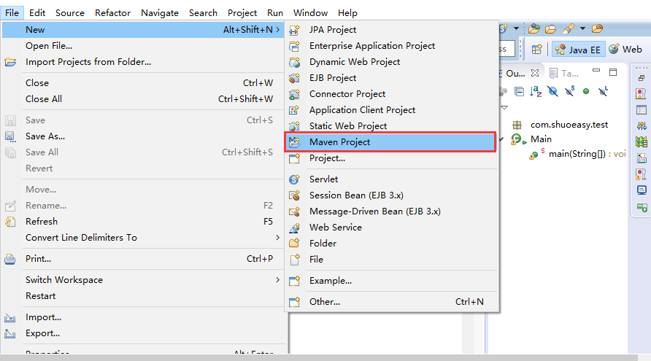Click the Console monitor icon in trim
The image size is (651, 361).
[x=642, y=190]
